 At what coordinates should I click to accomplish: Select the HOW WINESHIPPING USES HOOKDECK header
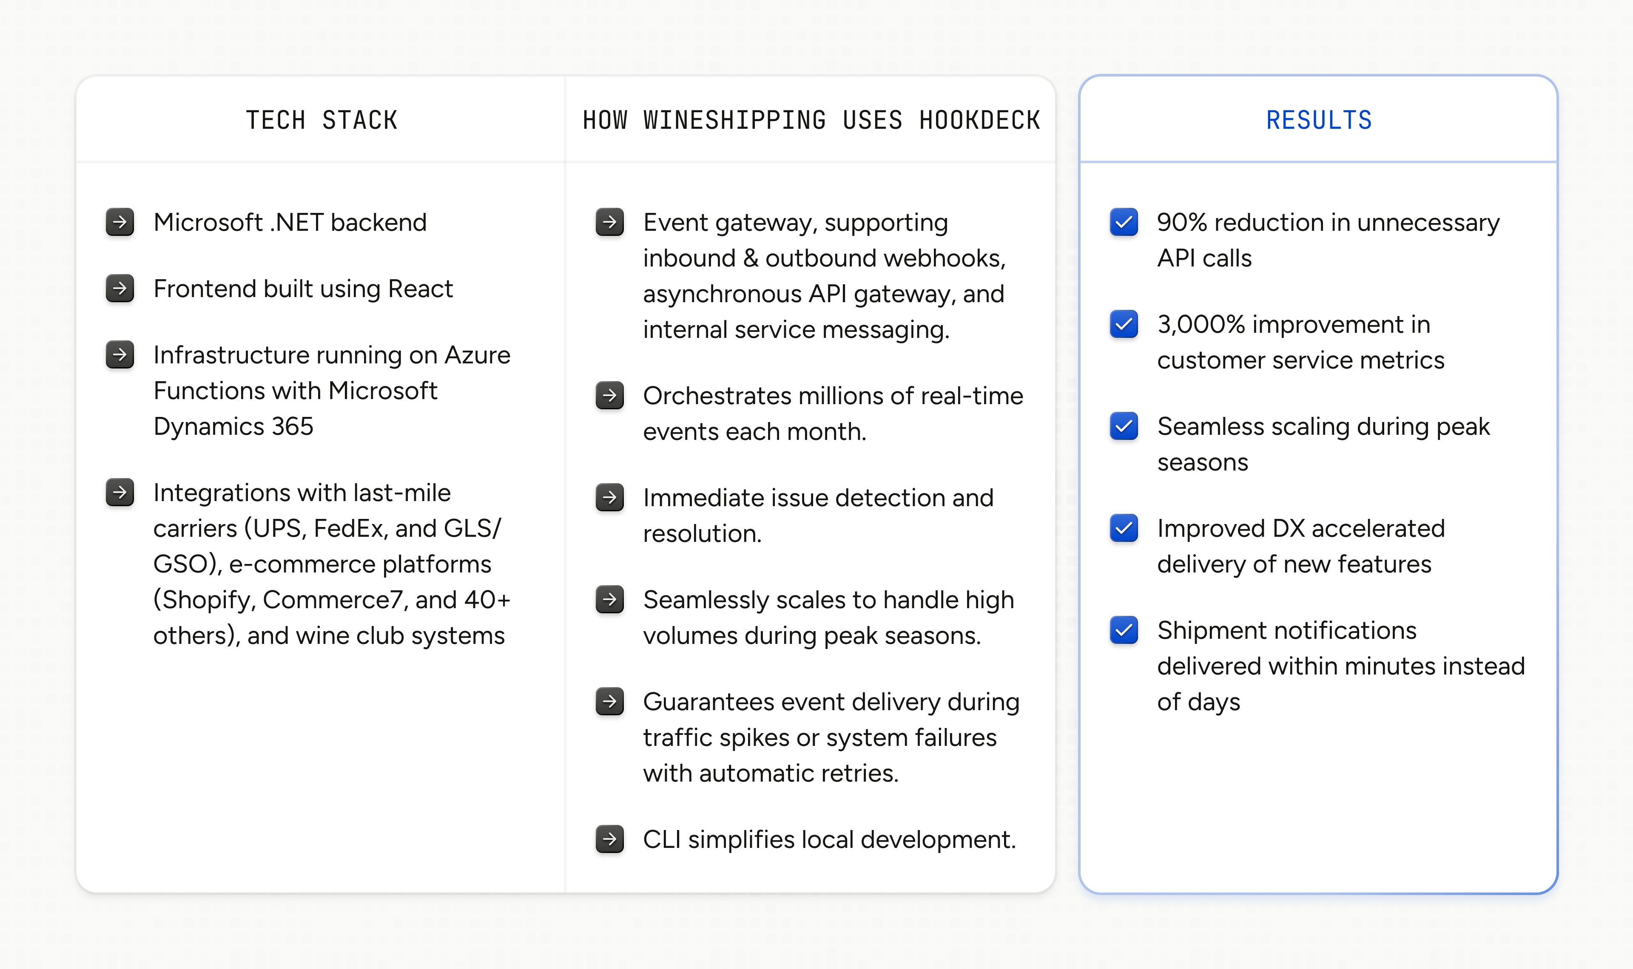pos(811,120)
